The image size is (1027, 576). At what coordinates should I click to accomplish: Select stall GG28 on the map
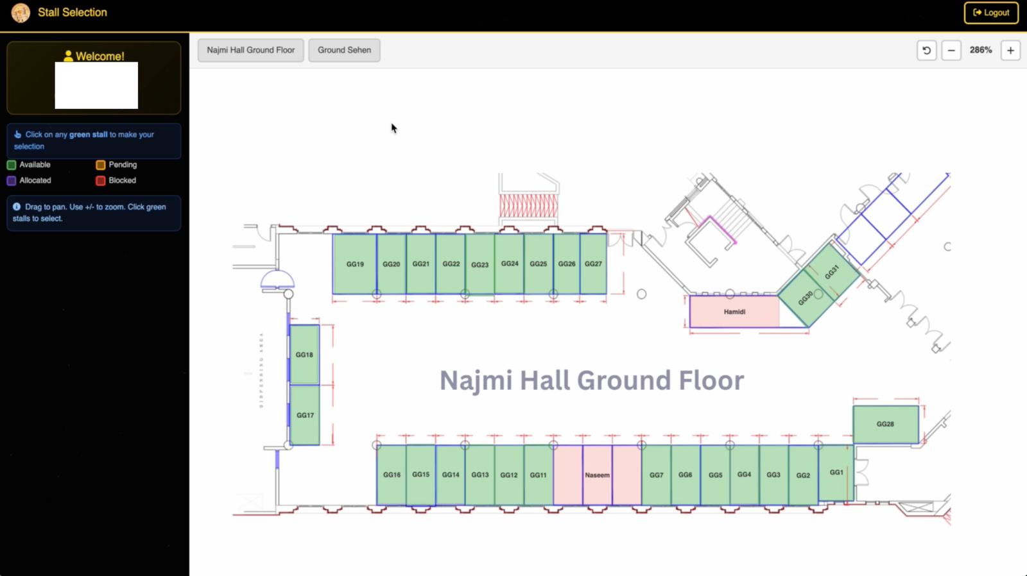coord(885,424)
